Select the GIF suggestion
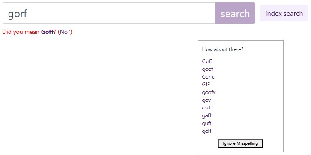The height and width of the screenshot is (155, 311). (x=206, y=85)
